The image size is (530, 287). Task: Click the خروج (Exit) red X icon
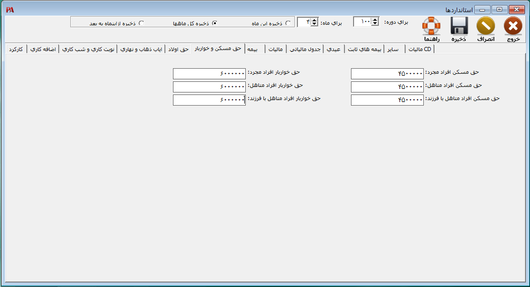[513, 26]
